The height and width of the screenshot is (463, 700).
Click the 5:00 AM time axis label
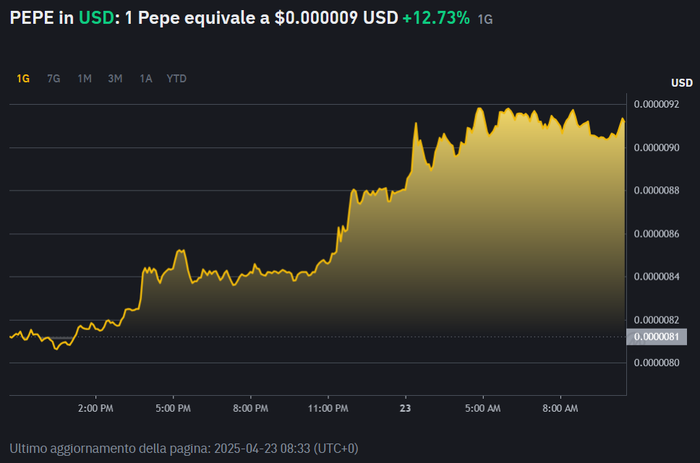tap(483, 408)
